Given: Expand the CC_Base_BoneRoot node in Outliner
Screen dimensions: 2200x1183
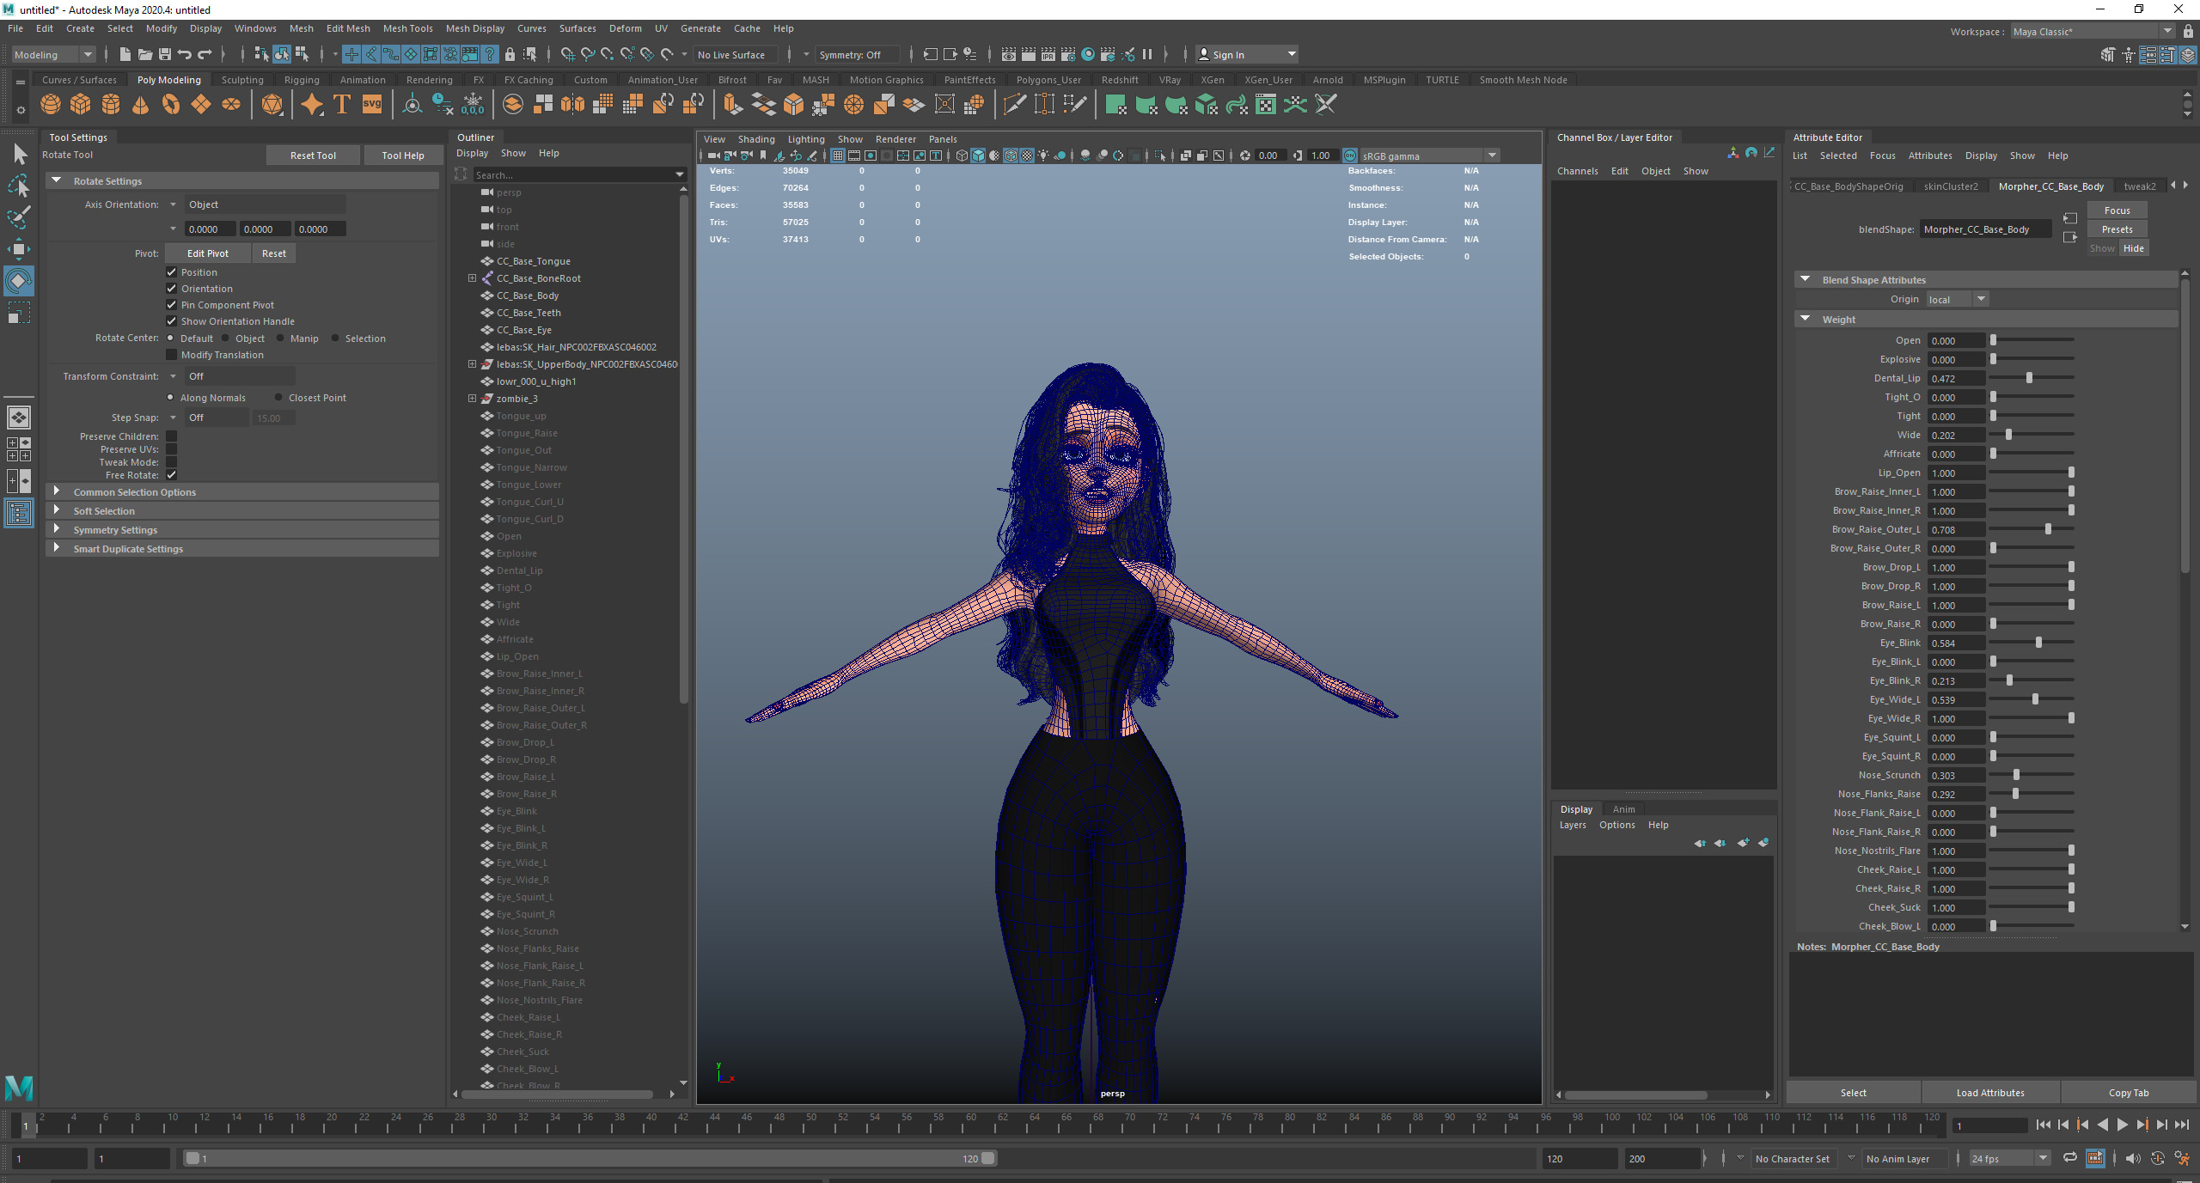Looking at the screenshot, I should coord(472,278).
